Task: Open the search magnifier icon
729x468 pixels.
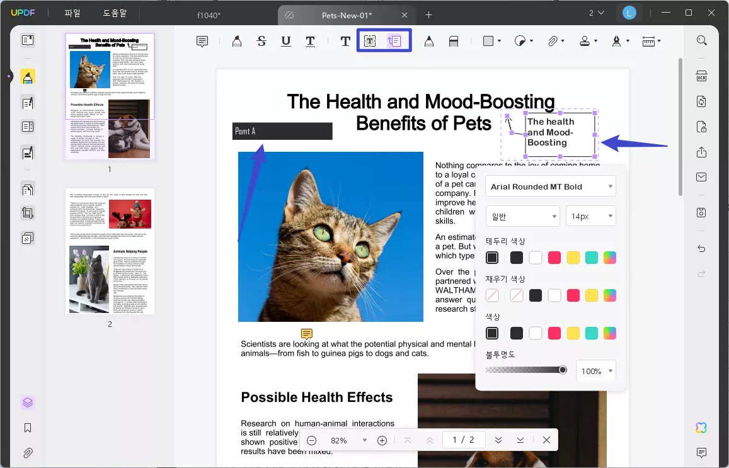Action: click(x=701, y=40)
